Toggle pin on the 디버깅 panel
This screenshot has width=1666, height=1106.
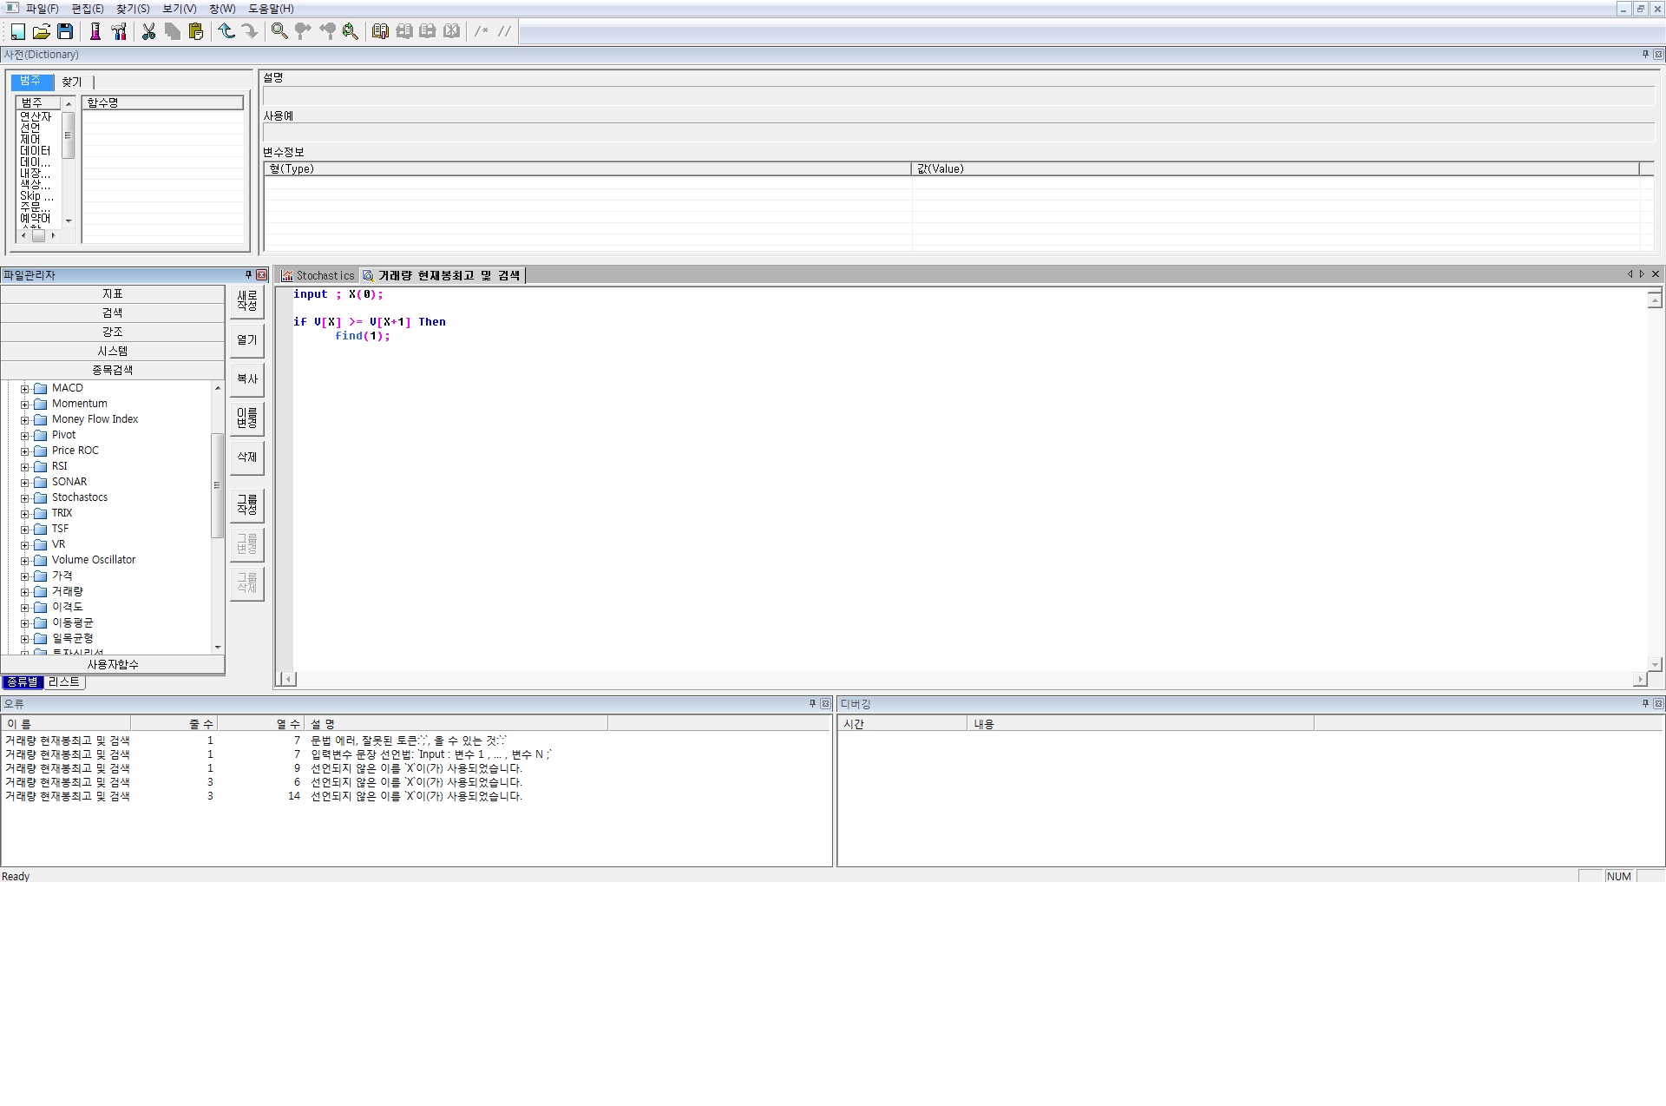(x=1644, y=704)
